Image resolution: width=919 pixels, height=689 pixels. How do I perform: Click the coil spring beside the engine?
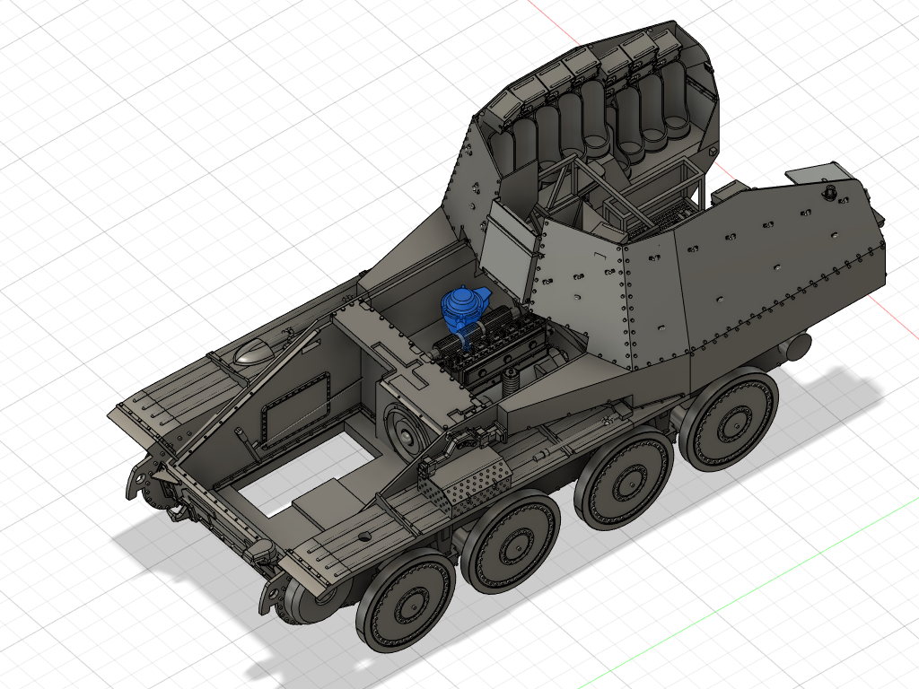click(x=511, y=381)
